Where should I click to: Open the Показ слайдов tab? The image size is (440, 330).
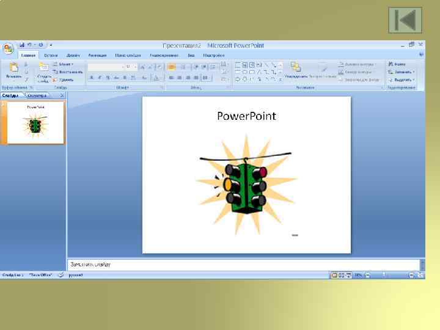[x=128, y=55]
